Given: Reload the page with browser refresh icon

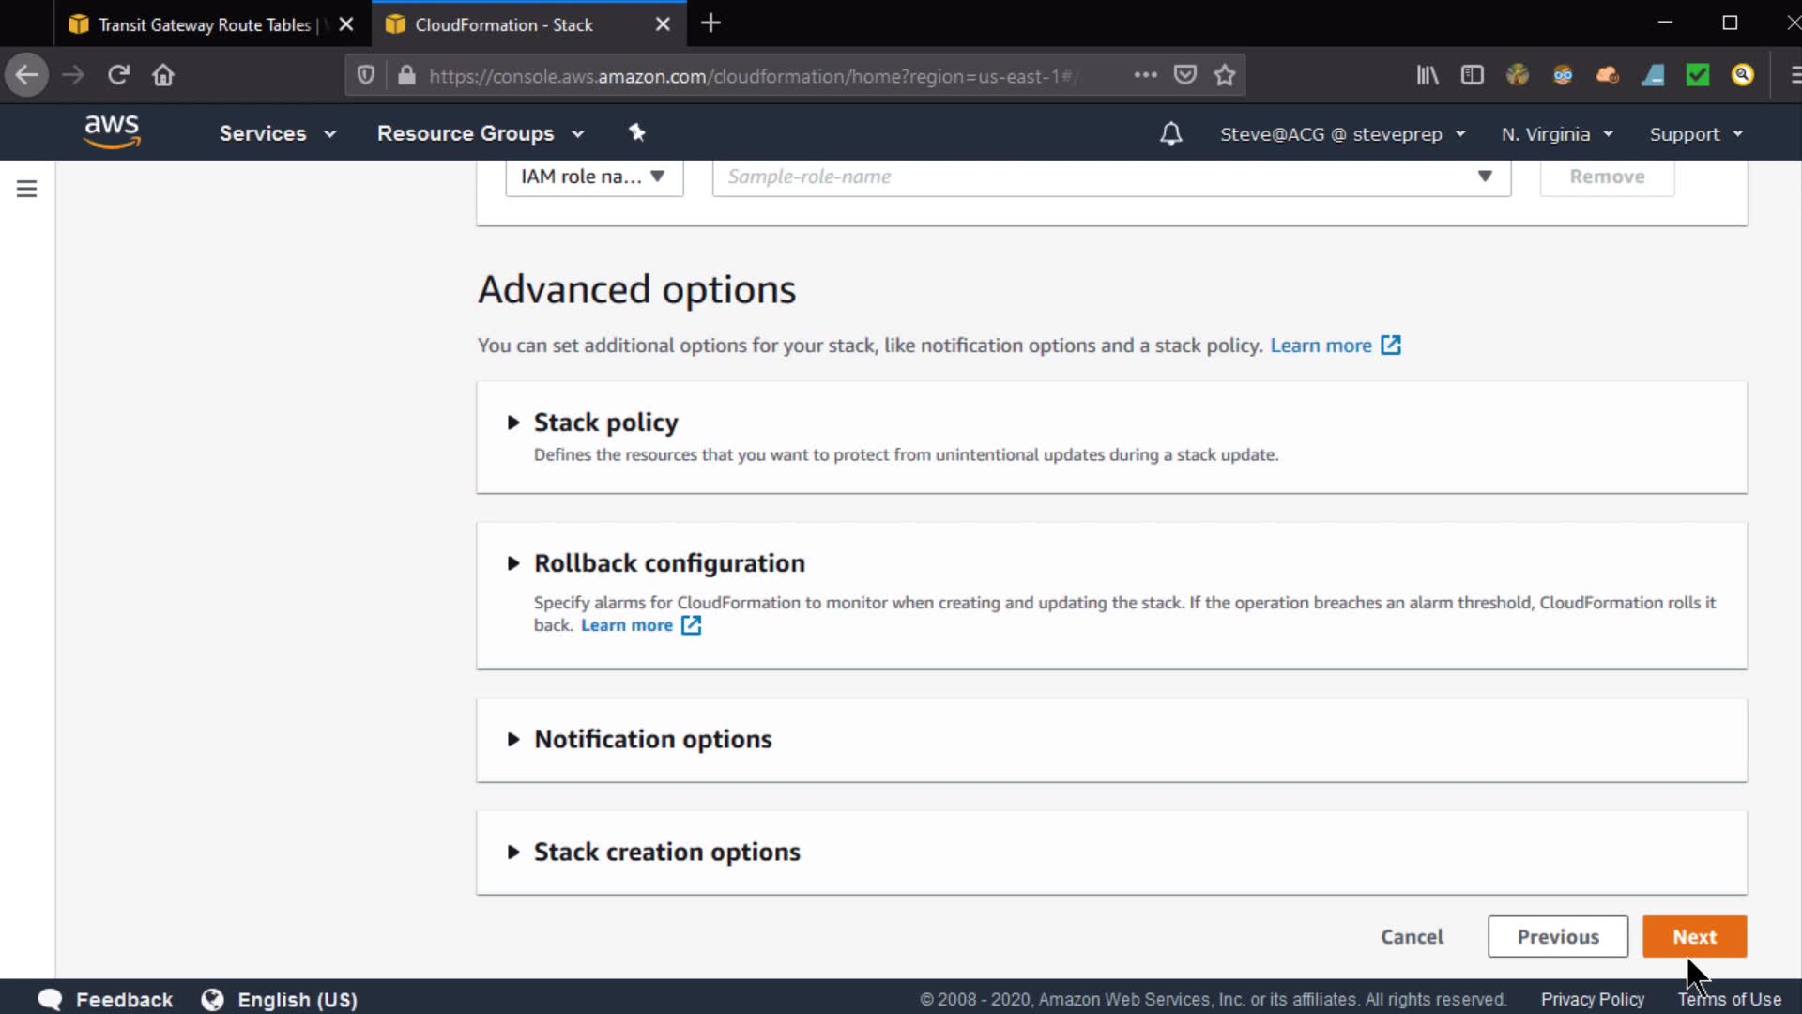Looking at the screenshot, I should pos(118,75).
